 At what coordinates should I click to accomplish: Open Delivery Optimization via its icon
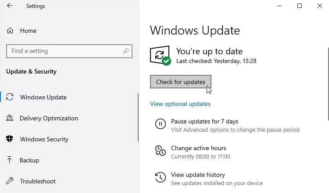(10, 118)
